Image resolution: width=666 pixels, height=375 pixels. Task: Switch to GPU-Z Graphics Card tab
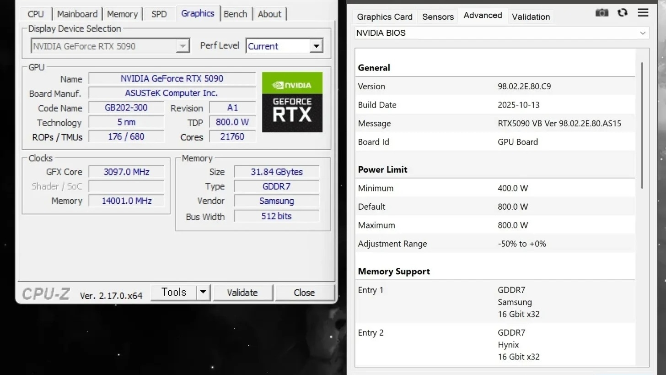[x=385, y=17]
